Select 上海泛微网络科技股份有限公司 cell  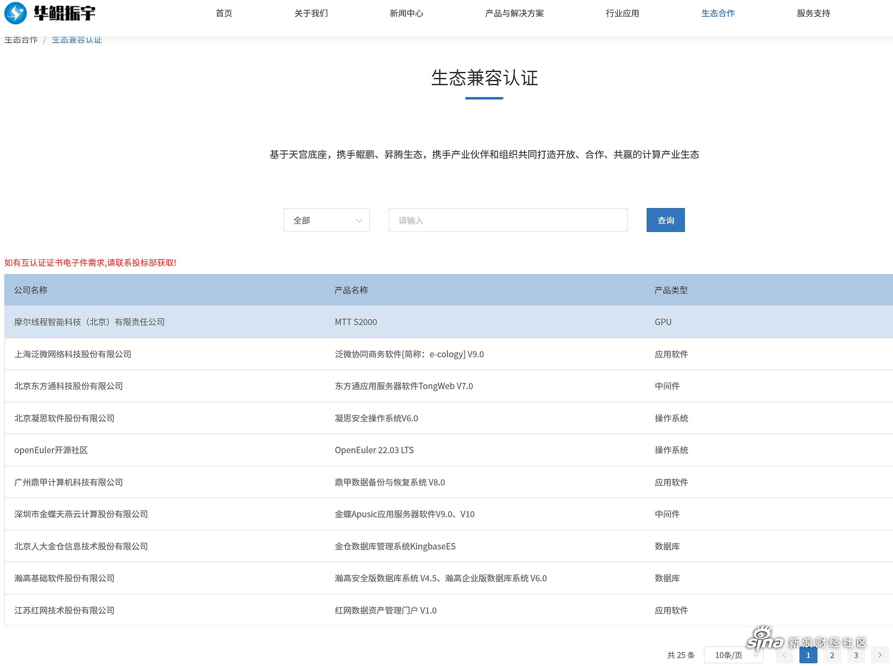tap(72, 354)
